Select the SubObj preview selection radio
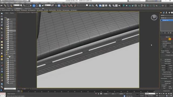Viewport: 173px width, 97px height. (x=166, y=53)
